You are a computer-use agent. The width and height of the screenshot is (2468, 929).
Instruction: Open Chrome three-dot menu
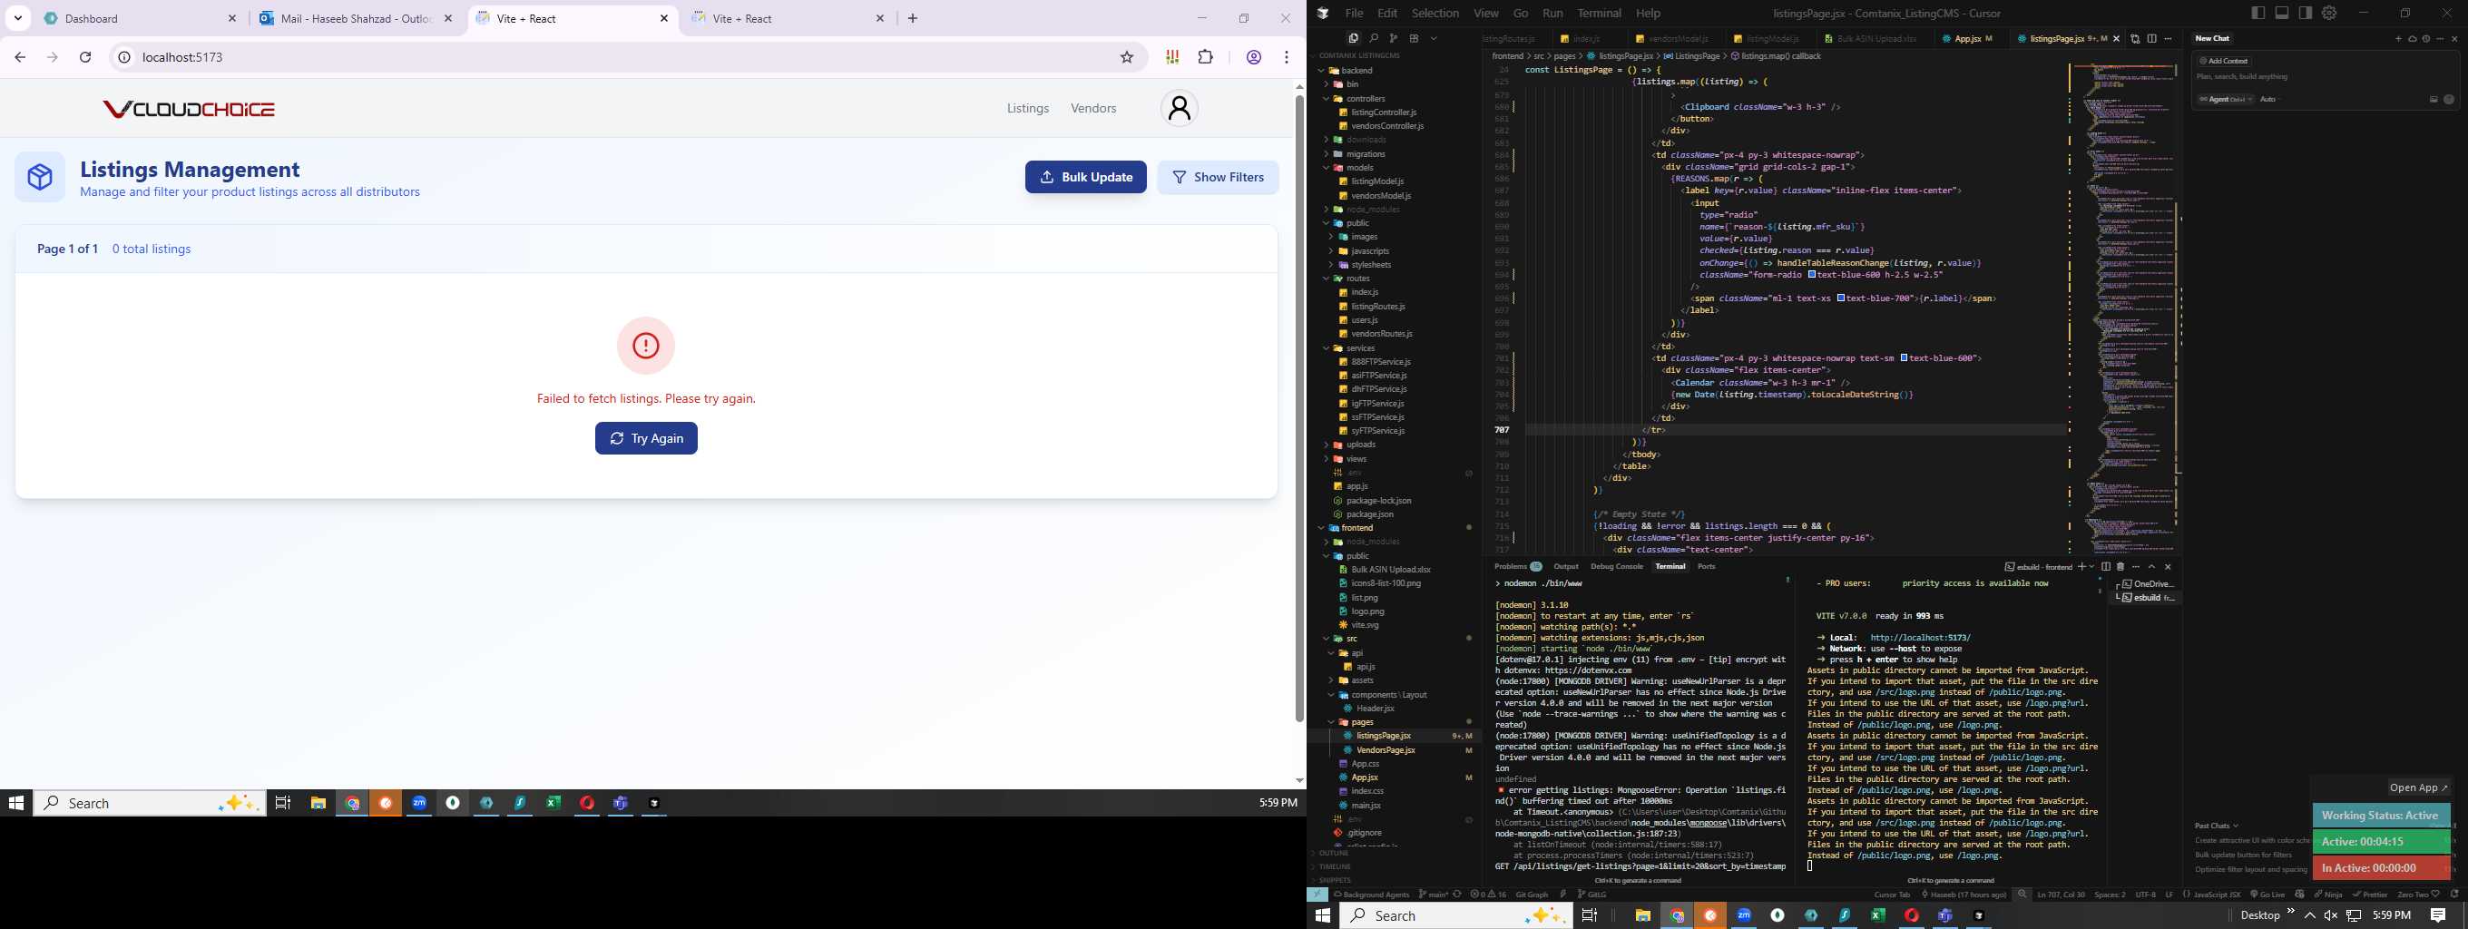[x=1287, y=57]
